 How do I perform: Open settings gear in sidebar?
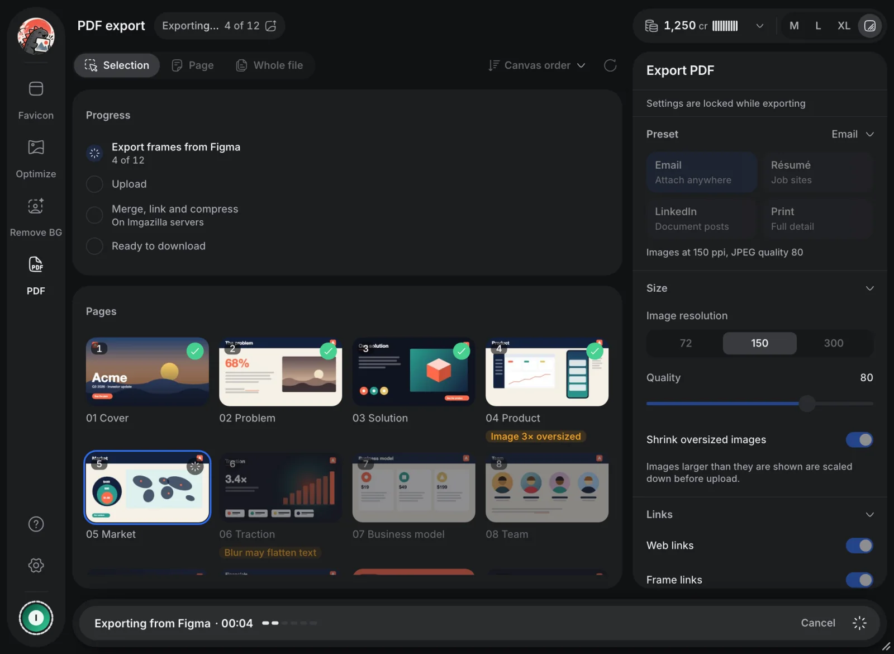pyautogui.click(x=36, y=565)
